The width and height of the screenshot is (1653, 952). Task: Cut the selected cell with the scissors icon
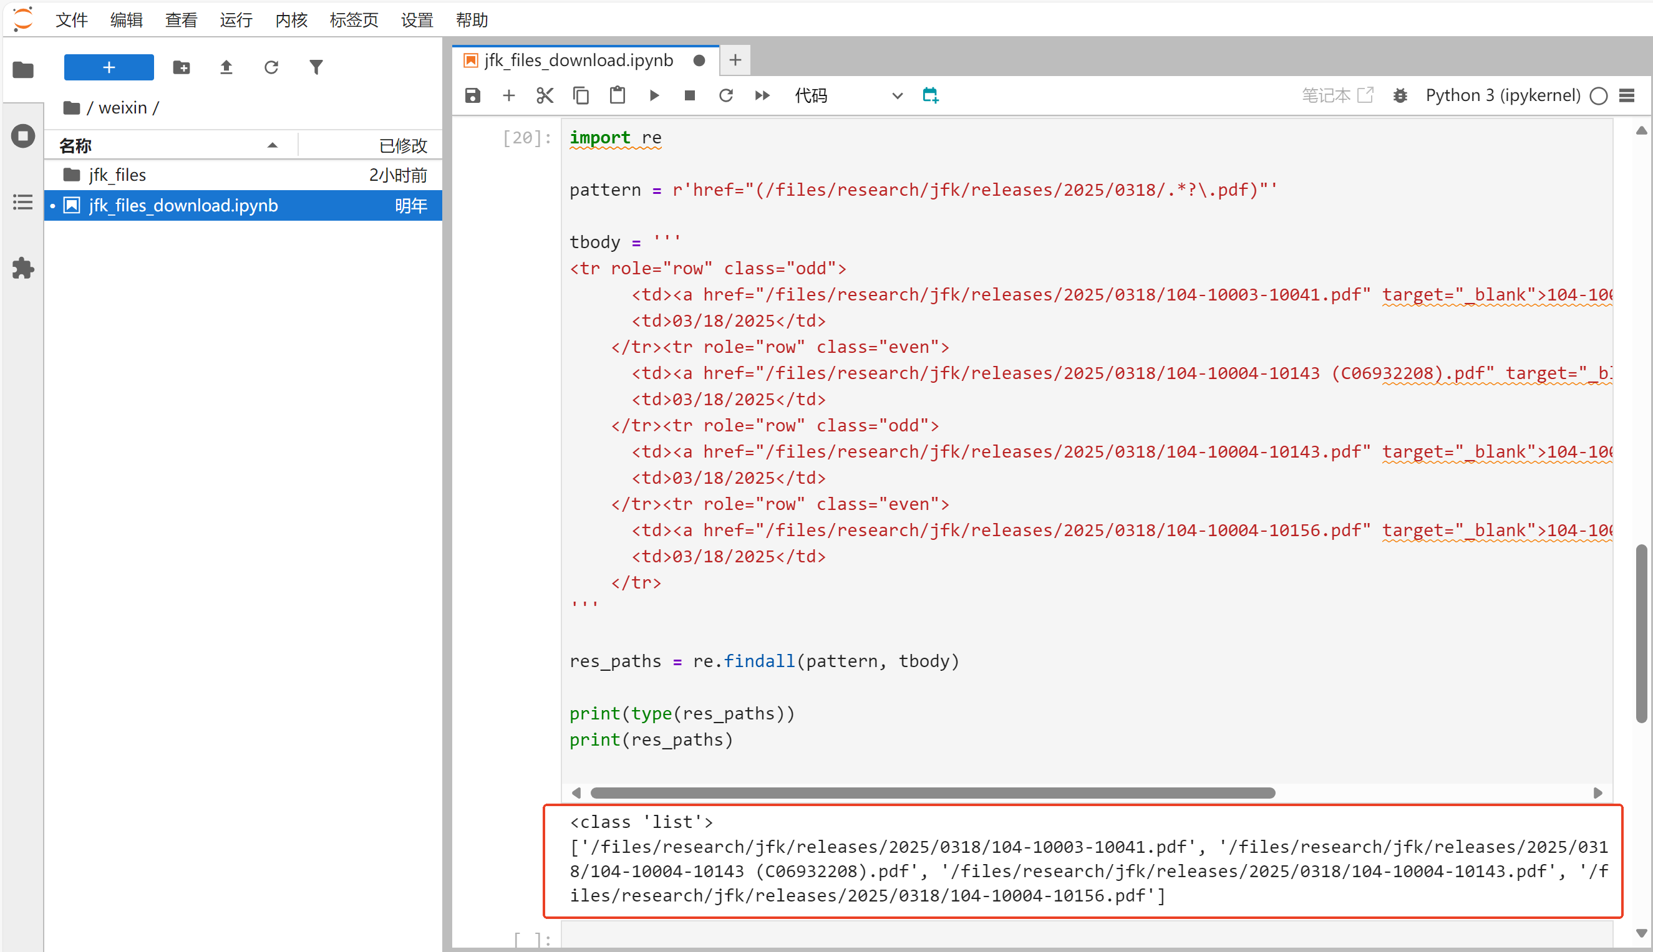tap(544, 95)
